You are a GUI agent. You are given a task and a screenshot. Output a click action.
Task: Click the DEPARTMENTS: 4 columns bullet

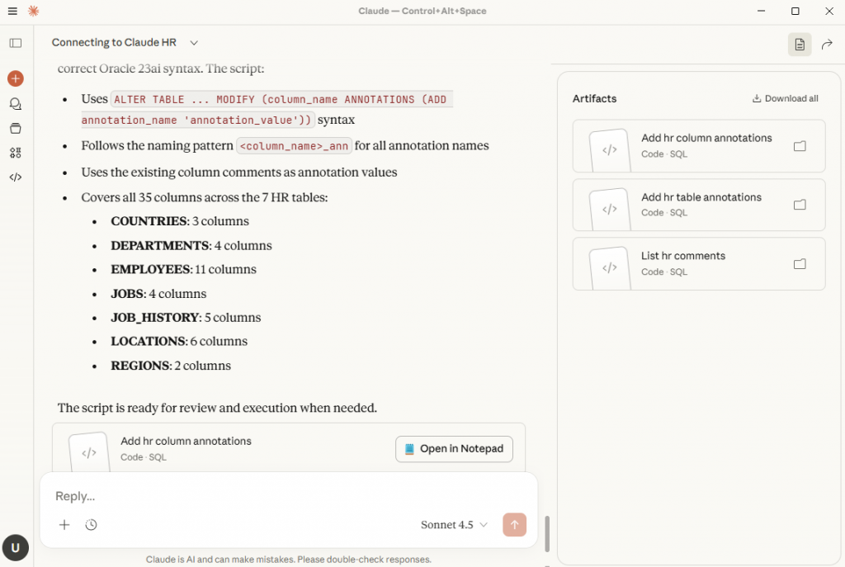(x=191, y=246)
